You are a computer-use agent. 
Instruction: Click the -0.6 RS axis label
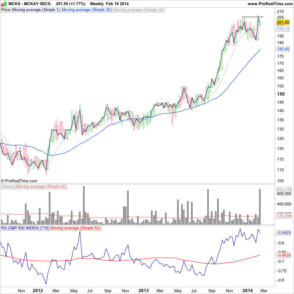[x=280, y=243]
